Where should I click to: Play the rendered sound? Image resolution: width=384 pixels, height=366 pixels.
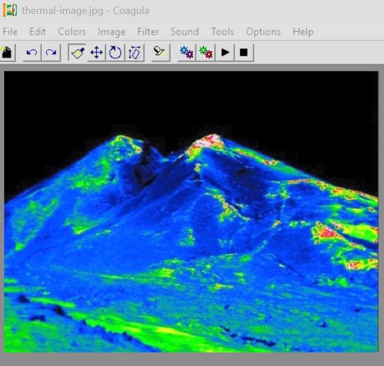click(225, 52)
